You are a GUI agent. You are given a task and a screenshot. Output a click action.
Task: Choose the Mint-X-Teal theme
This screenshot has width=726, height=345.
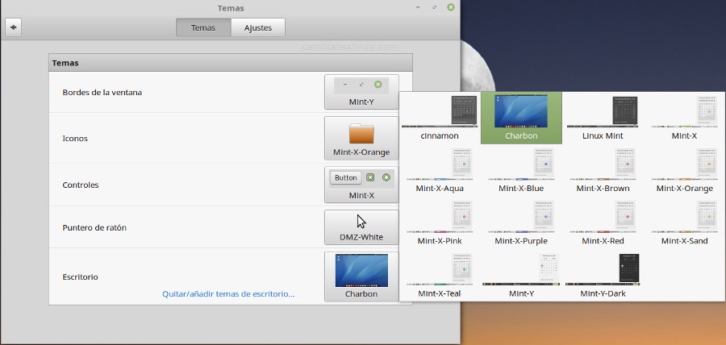pos(440,275)
